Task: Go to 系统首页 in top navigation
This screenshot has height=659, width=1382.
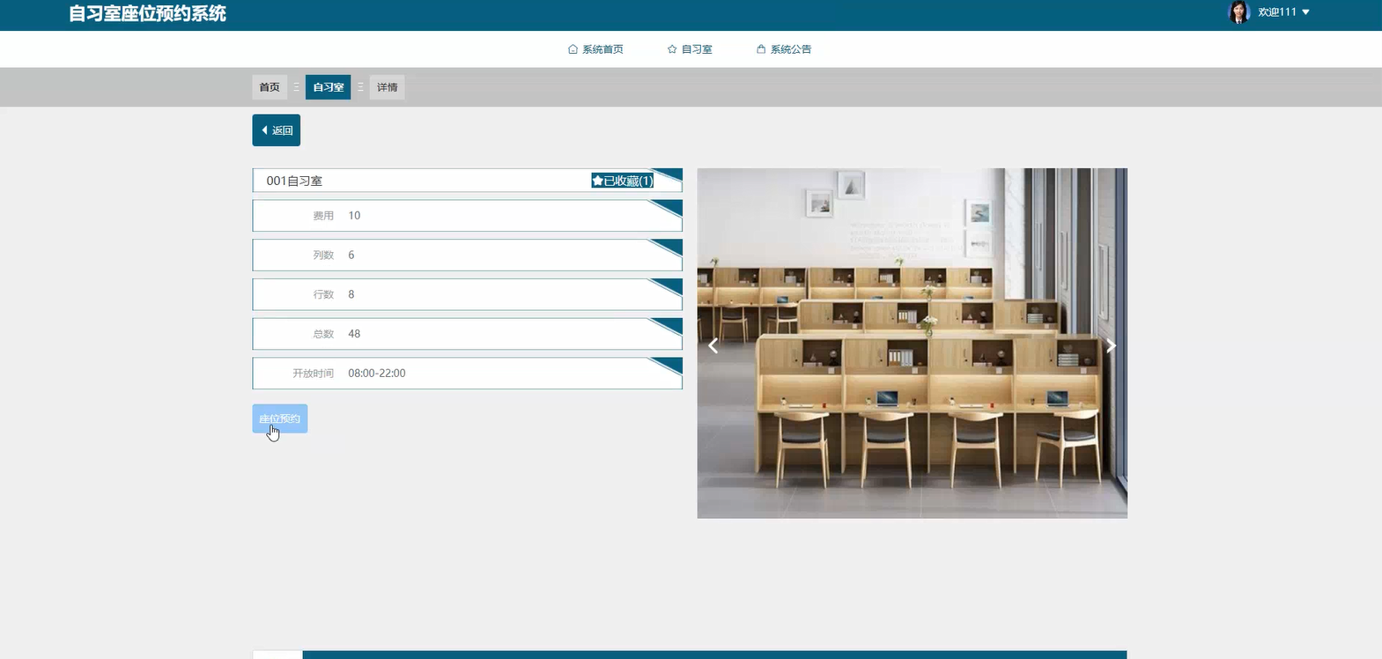Action: (595, 49)
